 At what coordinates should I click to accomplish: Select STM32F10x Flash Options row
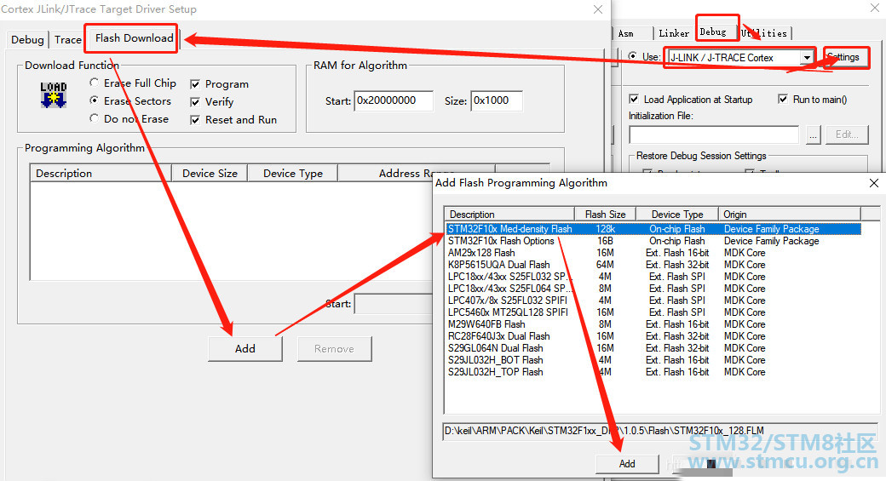point(653,240)
